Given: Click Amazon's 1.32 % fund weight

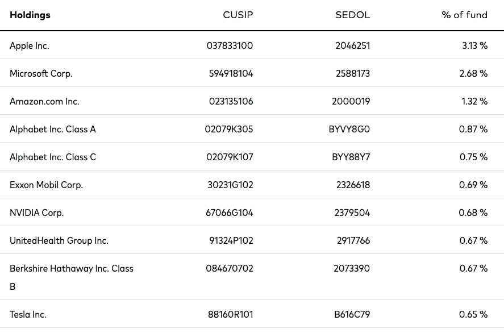Looking at the screenshot, I should pos(474,102).
